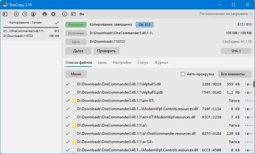Open the history clock icon
The width and height of the screenshot is (255, 154).
pyautogui.click(x=25, y=14)
